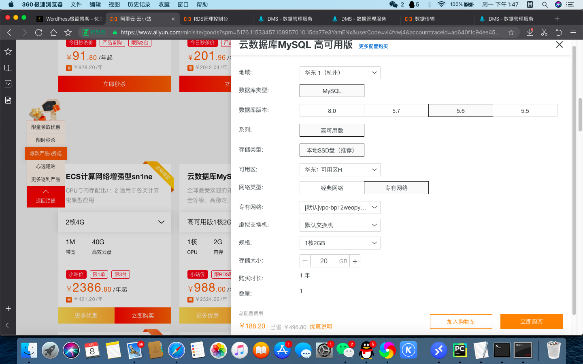This screenshot has height=364, width=583.
Task: Select MySQL version 5.5
Action: (x=525, y=110)
